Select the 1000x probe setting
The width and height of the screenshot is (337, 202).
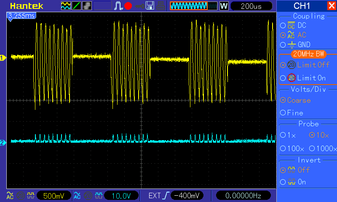[x=323, y=148]
